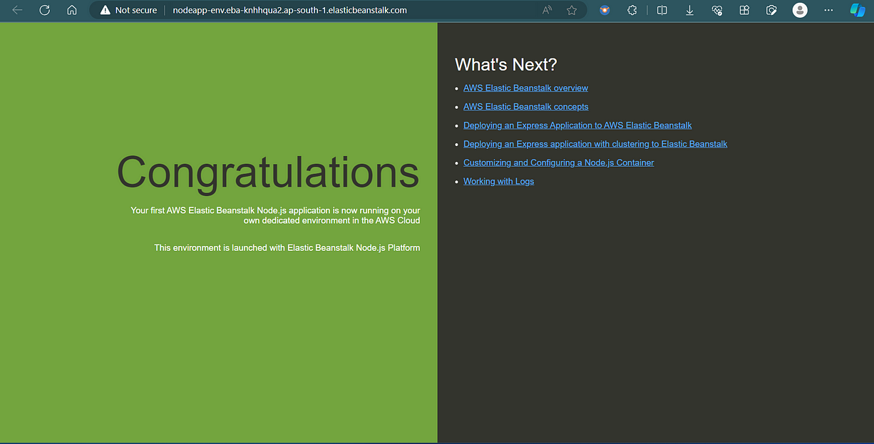The width and height of the screenshot is (874, 444).
Task: Open Express application with clustering link
Action: [595, 144]
